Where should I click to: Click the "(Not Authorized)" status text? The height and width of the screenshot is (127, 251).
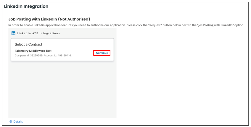tap(74, 19)
